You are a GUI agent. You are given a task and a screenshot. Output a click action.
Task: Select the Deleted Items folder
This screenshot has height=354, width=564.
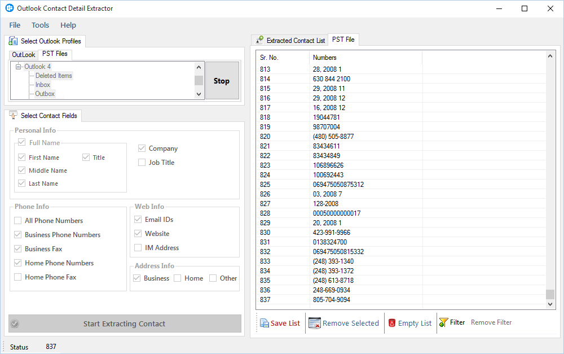coord(54,76)
